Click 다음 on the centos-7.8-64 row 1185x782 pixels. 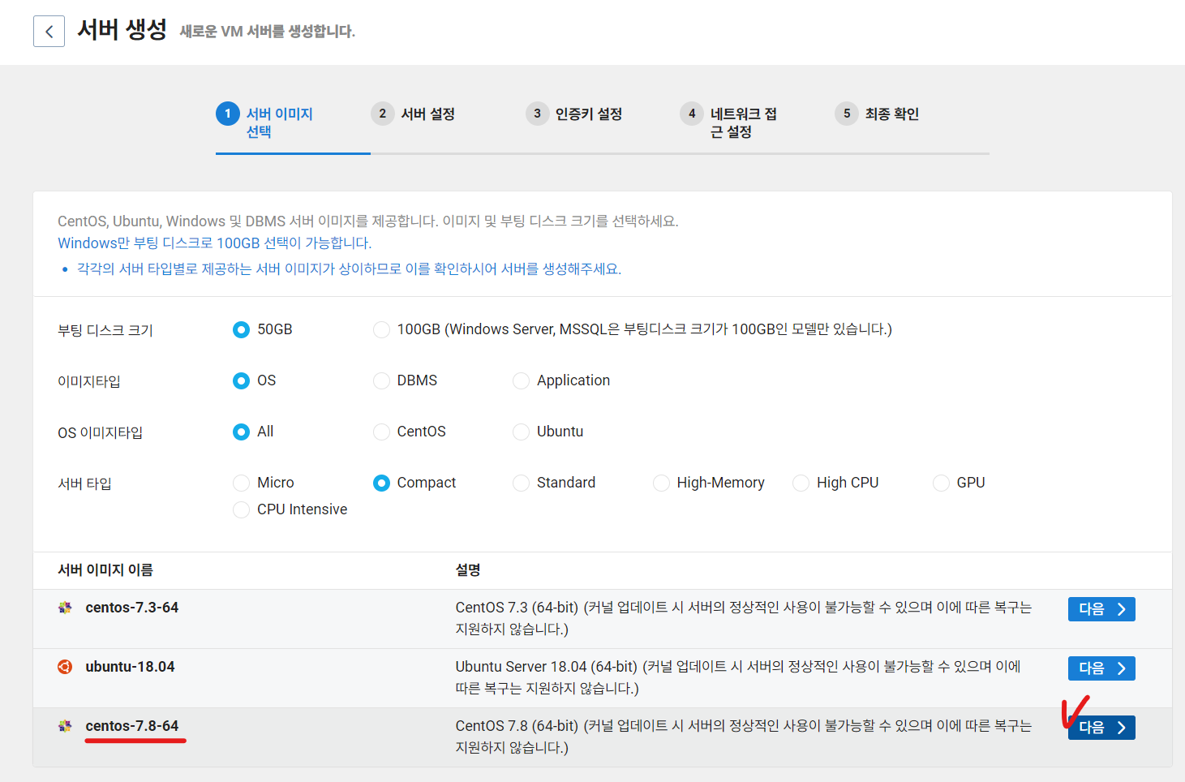coord(1101,727)
